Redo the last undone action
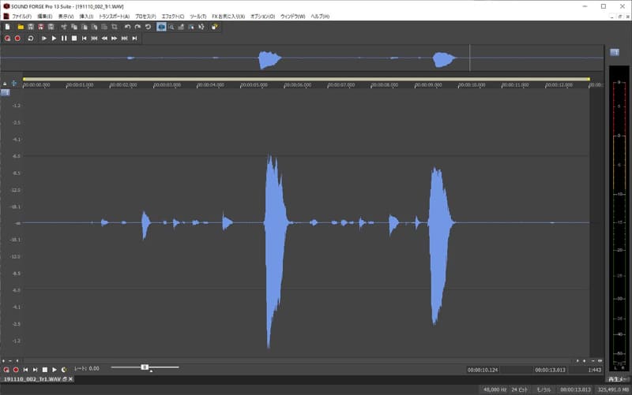This screenshot has width=632, height=395. [x=137, y=27]
